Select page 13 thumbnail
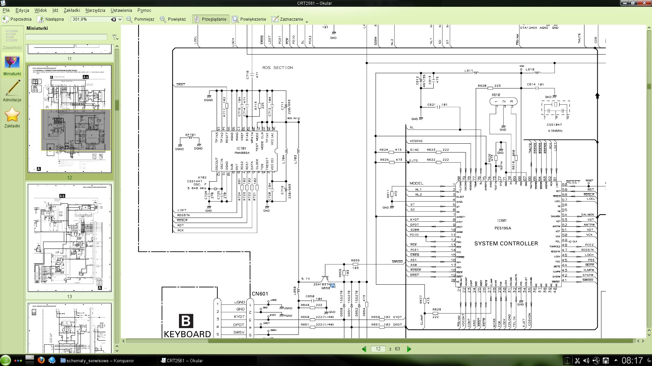Screen dimensions: 652x366 (70, 238)
